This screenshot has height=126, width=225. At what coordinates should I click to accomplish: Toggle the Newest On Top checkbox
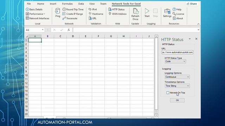coord(168,93)
